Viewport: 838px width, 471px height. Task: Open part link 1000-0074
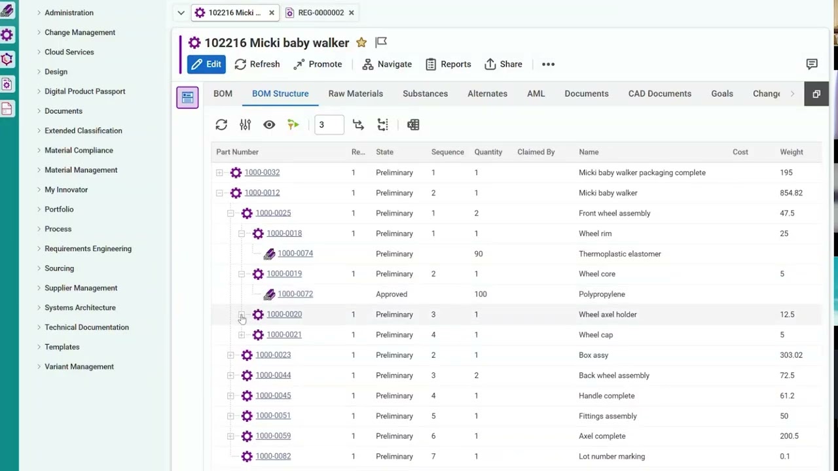295,253
